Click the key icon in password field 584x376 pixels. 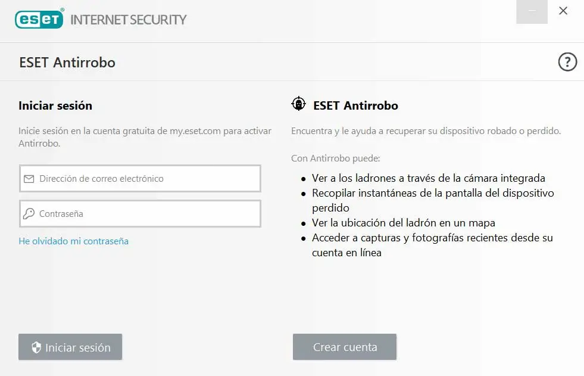click(29, 214)
